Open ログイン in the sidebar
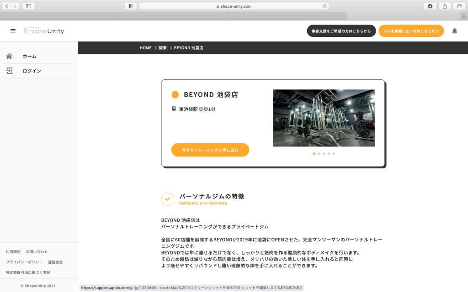This screenshot has height=292, width=468. (37, 71)
